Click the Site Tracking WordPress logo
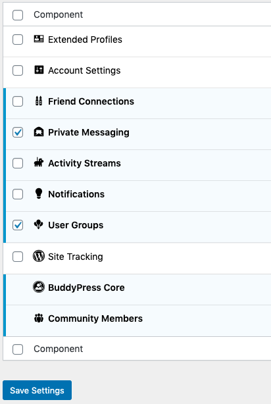 click(x=39, y=256)
